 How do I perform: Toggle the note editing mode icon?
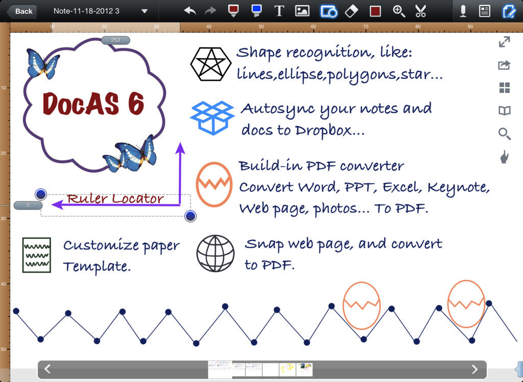pos(509,11)
